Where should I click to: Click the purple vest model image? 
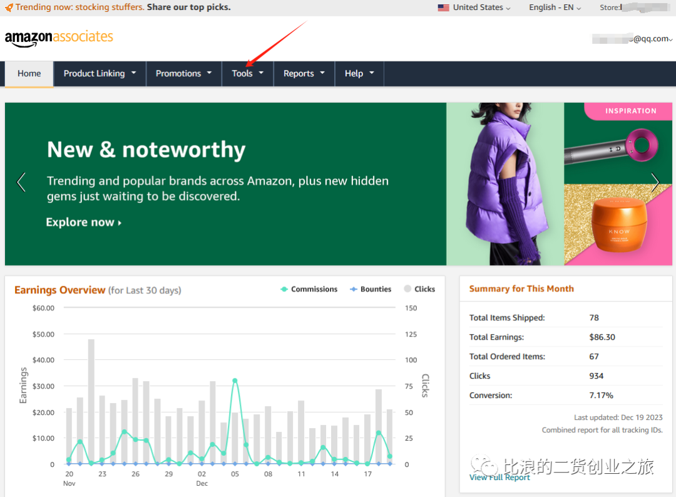(x=505, y=184)
